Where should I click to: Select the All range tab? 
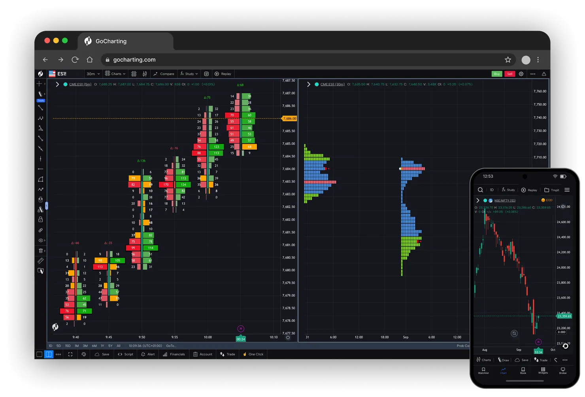pyautogui.click(x=119, y=346)
